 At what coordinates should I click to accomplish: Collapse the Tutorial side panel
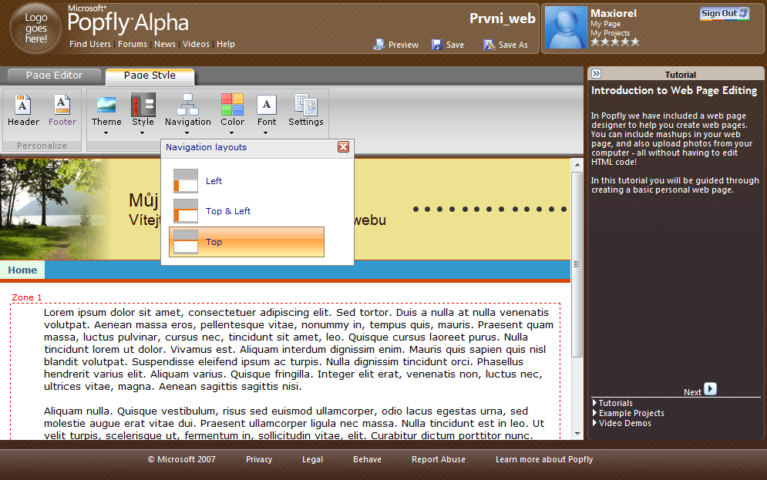pyautogui.click(x=596, y=74)
